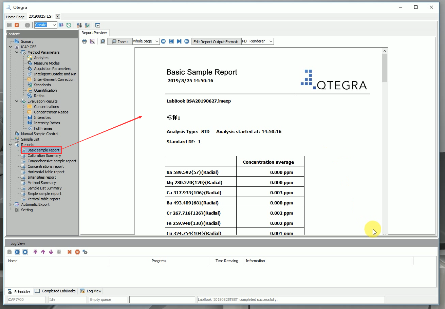This screenshot has height=309, width=445.
Task: Select Method Summary report
Action: tap(41, 183)
